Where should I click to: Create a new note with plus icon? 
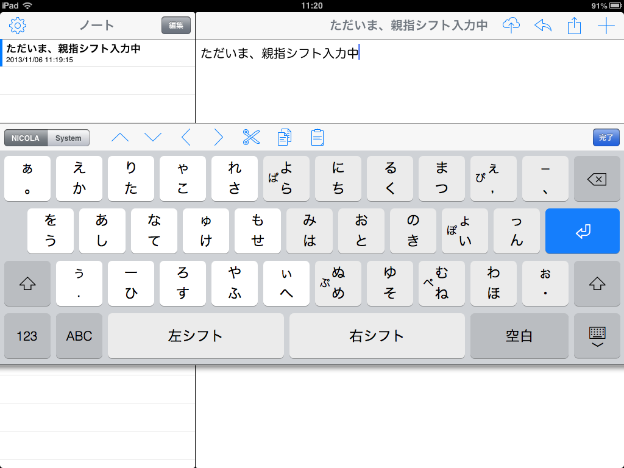point(606,26)
